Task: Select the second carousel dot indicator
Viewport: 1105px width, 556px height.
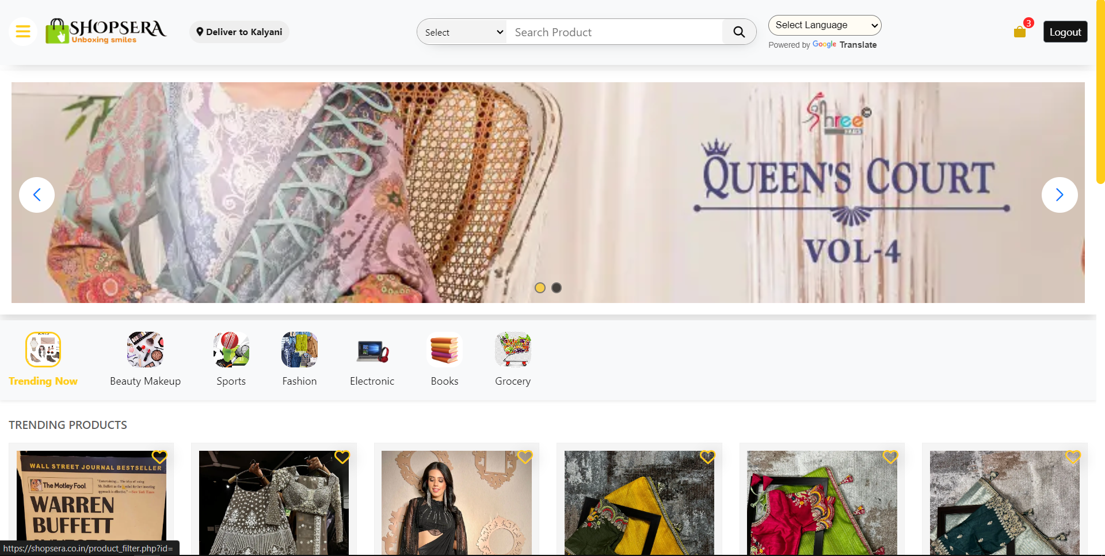Action: (557, 287)
